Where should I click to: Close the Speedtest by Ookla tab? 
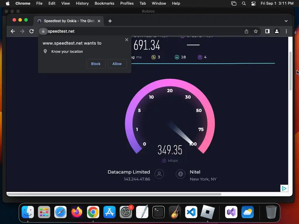tap(99, 21)
